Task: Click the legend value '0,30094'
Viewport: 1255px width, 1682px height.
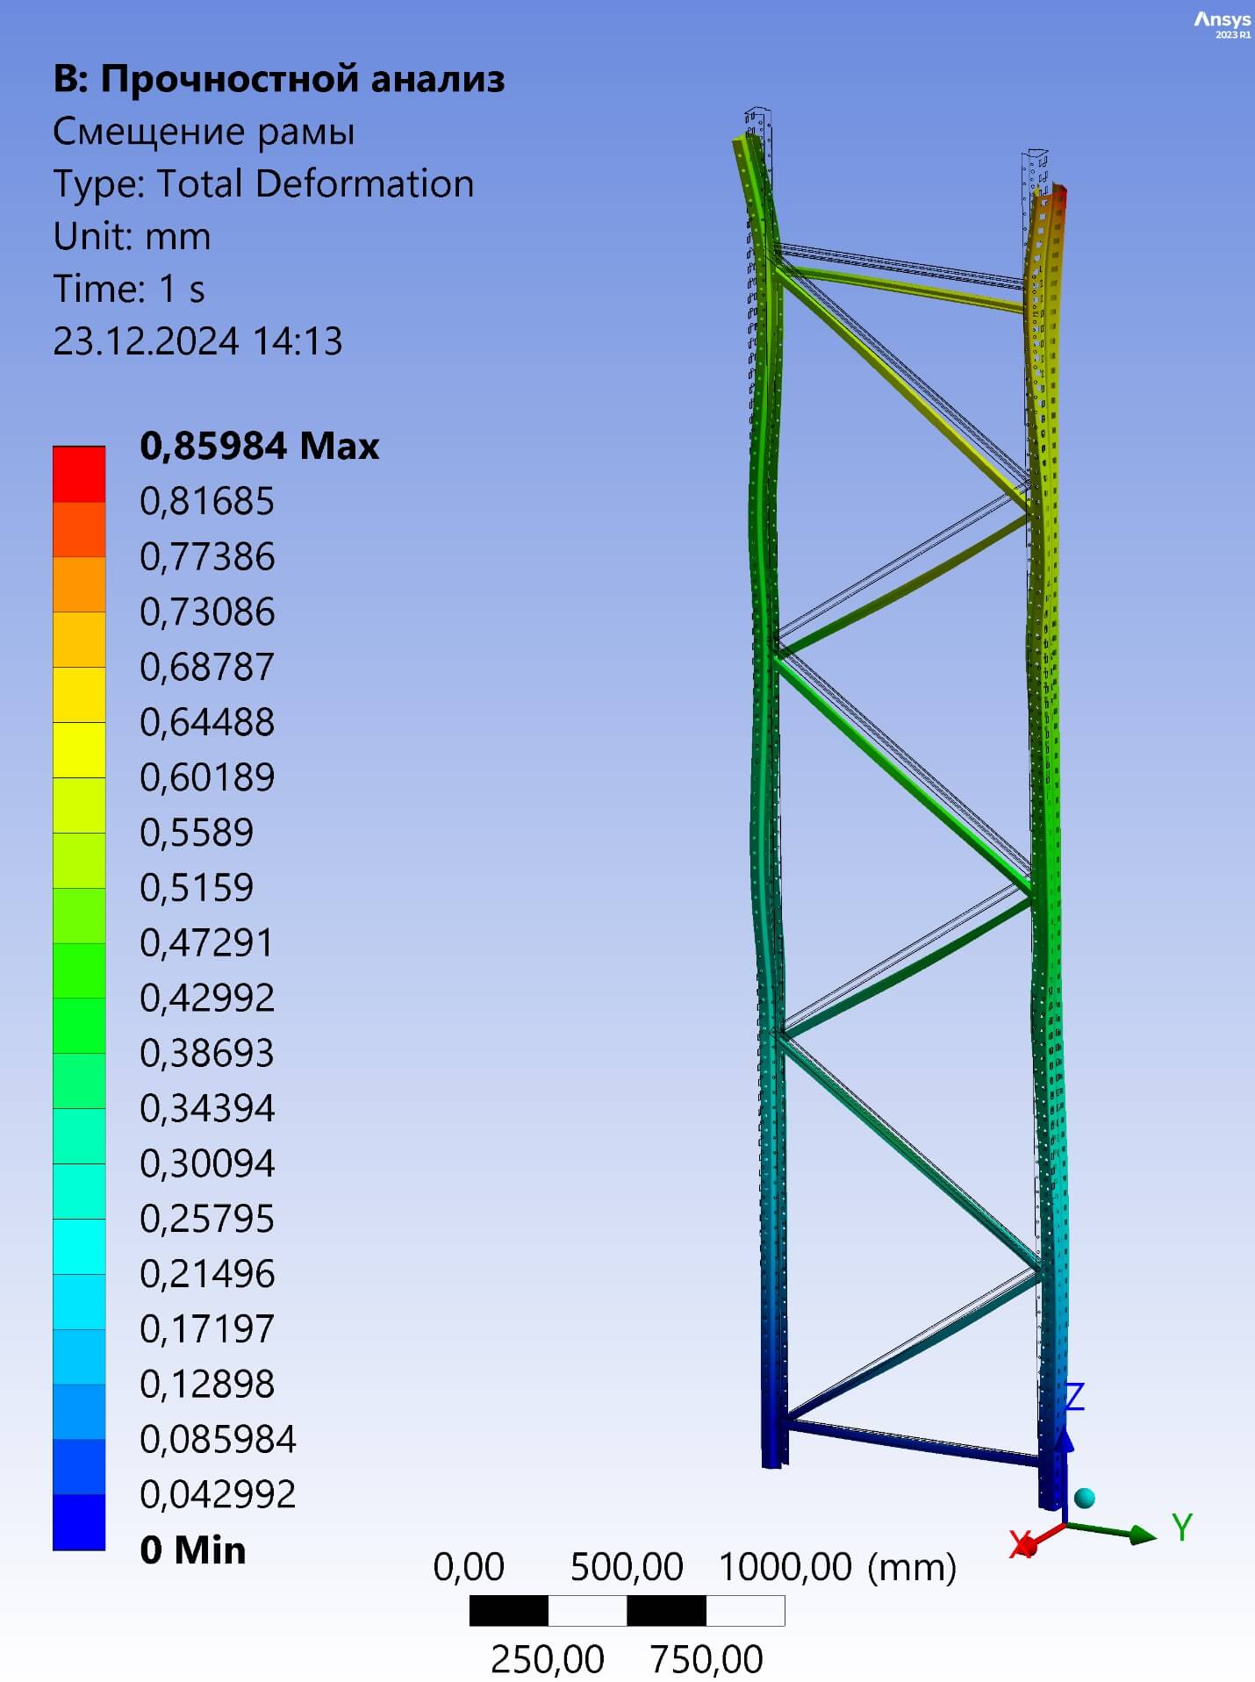Action: point(207,1164)
